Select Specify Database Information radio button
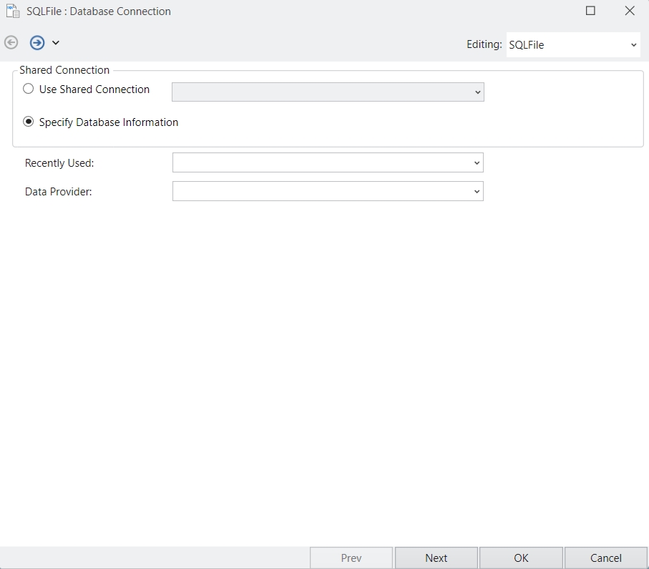This screenshot has width=649, height=569. pyautogui.click(x=28, y=122)
